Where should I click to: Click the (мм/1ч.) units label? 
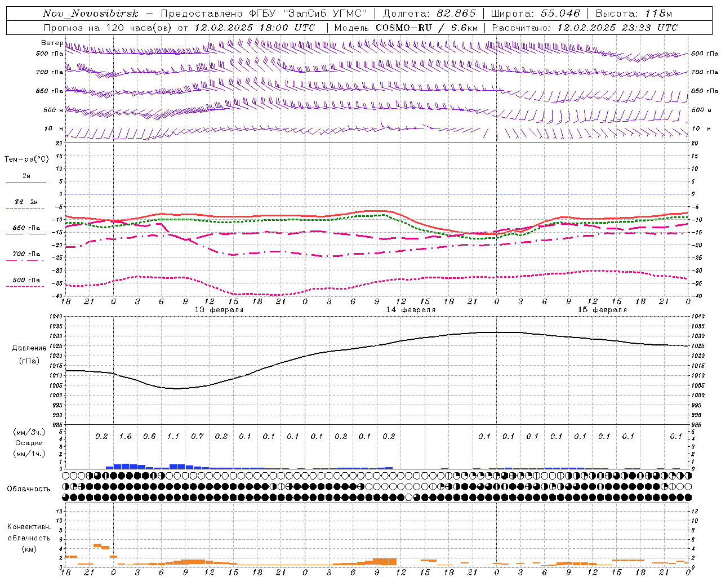click(29, 454)
